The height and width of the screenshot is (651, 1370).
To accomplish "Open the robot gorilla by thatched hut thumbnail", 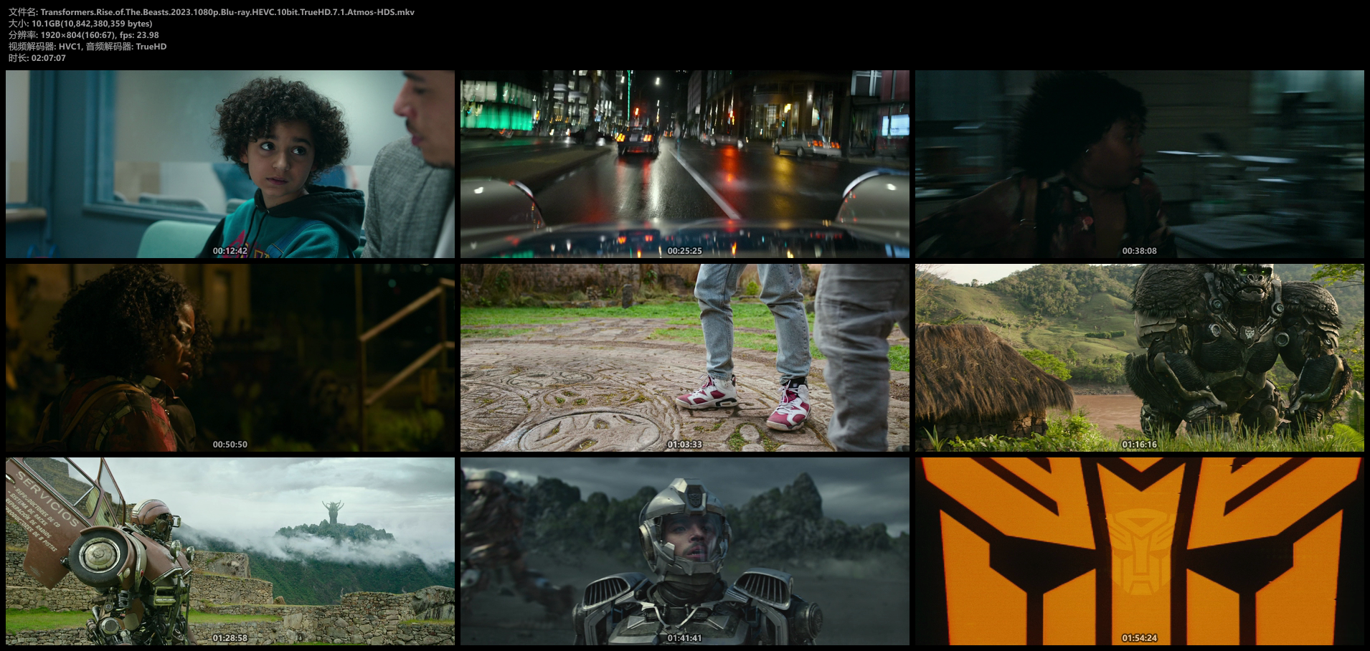I will click(x=1139, y=357).
